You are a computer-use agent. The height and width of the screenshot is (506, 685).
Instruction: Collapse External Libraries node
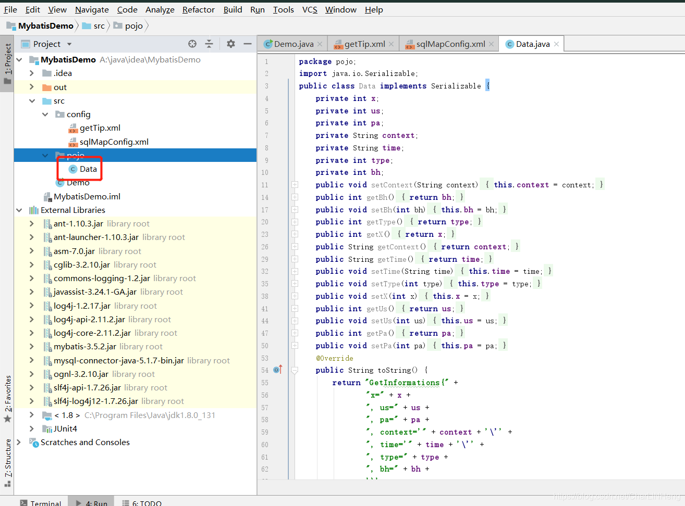click(x=19, y=210)
